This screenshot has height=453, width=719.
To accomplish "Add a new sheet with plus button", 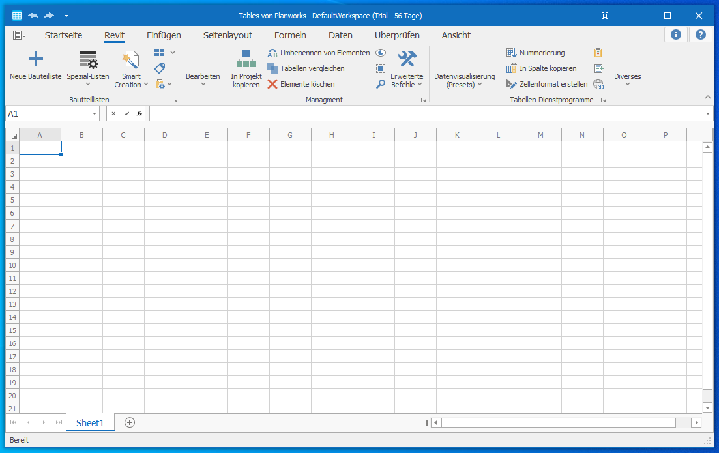I will (130, 422).
